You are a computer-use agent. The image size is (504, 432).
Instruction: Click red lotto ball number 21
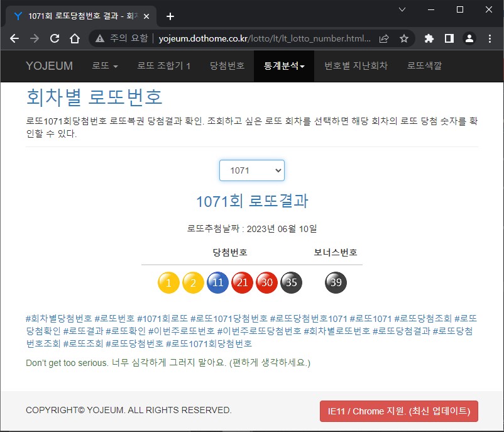click(x=242, y=282)
